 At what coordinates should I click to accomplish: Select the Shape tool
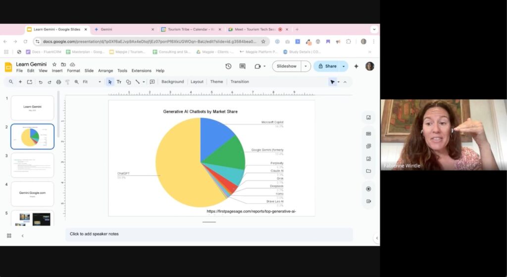coord(128,82)
